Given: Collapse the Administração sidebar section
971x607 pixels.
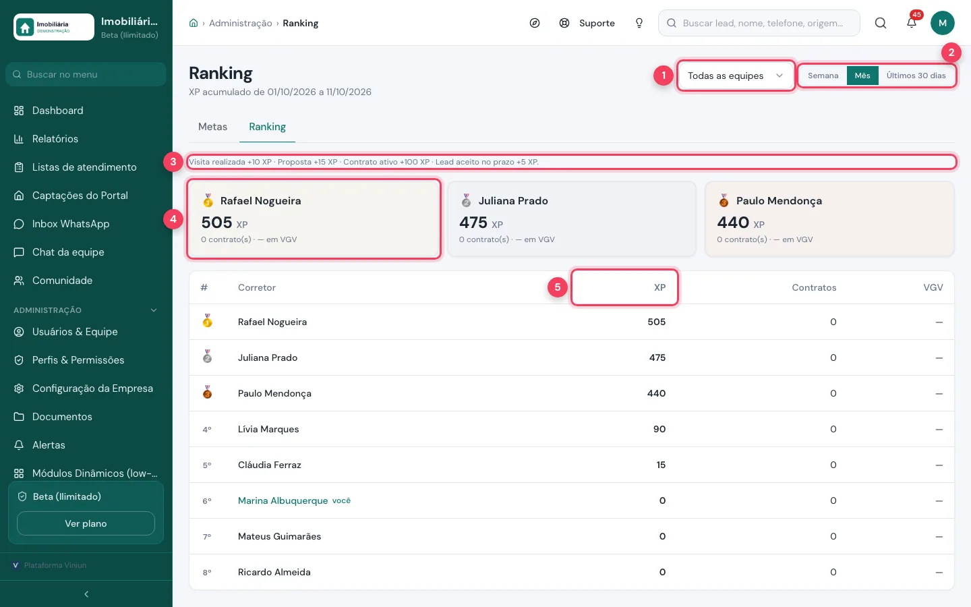Looking at the screenshot, I should (x=86, y=310).
